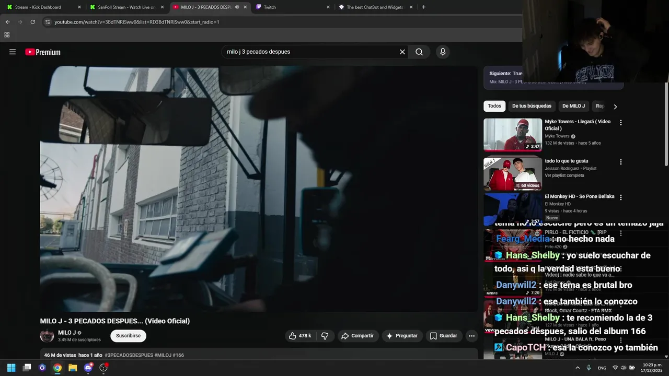Image resolution: width=669 pixels, height=376 pixels.
Task: Open options menu for El Monkey HD video
Action: pyautogui.click(x=621, y=197)
